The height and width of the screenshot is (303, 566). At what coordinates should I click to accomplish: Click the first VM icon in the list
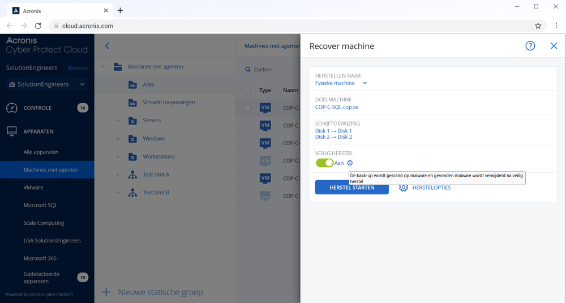pos(265,108)
